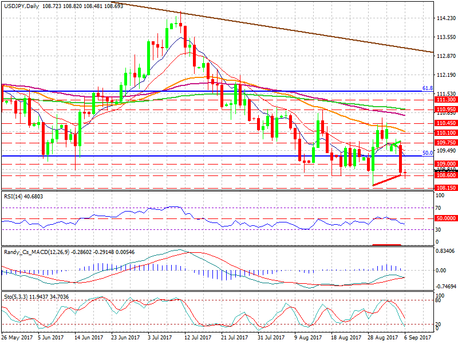
Task: Select the short green trendline near 109.750
Action: point(396,143)
